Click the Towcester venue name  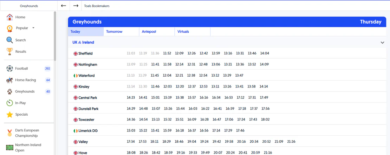click(x=86, y=120)
